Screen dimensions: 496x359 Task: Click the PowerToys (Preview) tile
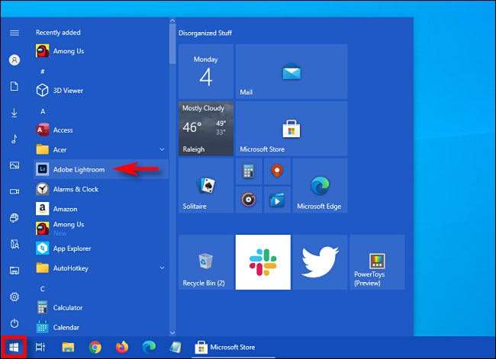click(x=377, y=262)
